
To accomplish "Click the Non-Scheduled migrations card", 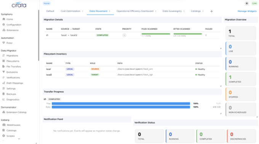I will tap(240, 110).
